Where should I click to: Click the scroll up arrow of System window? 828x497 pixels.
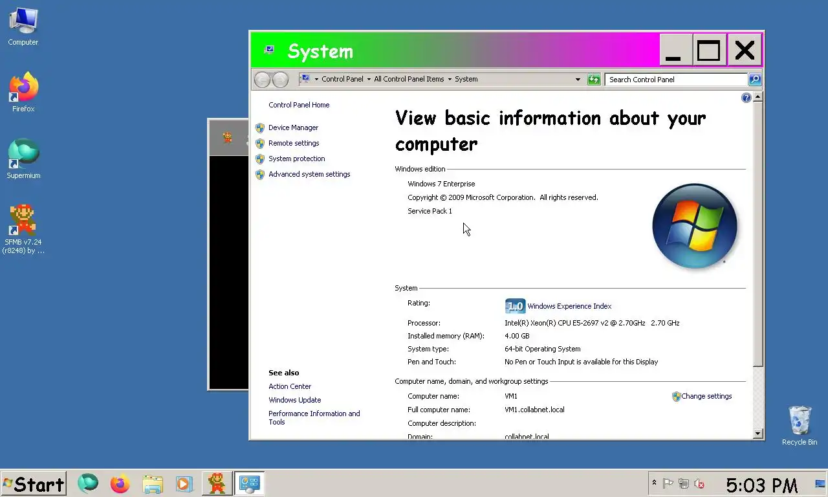pos(758,97)
